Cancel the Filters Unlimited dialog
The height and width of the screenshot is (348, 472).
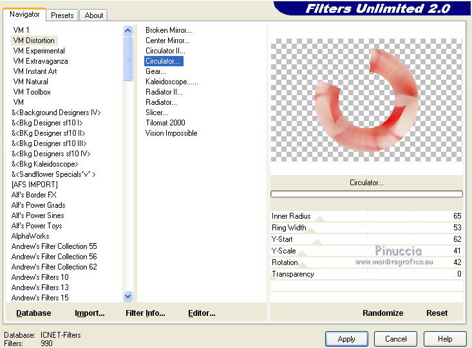click(x=395, y=339)
